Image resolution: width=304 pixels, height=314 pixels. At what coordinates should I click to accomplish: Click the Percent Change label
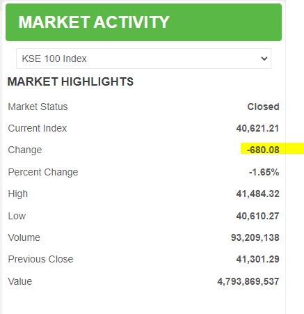point(43,172)
